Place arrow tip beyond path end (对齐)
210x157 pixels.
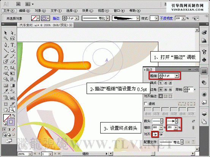[x=155, y=134]
